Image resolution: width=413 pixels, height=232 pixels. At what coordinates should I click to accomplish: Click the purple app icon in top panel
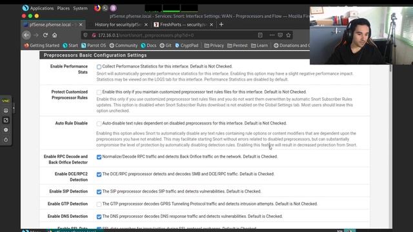click(x=114, y=8)
